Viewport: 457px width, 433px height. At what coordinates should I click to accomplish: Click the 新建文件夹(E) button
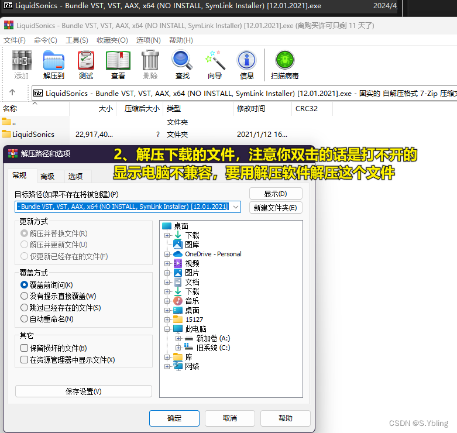pos(276,208)
